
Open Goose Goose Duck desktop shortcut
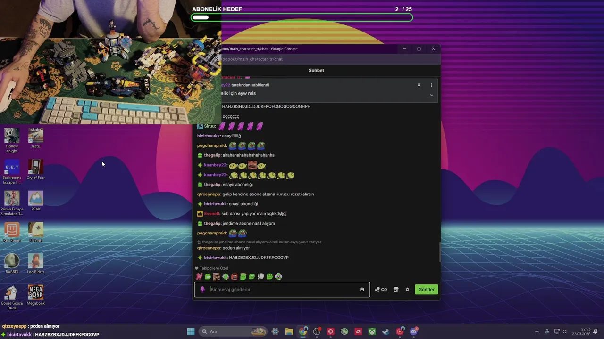click(12, 298)
